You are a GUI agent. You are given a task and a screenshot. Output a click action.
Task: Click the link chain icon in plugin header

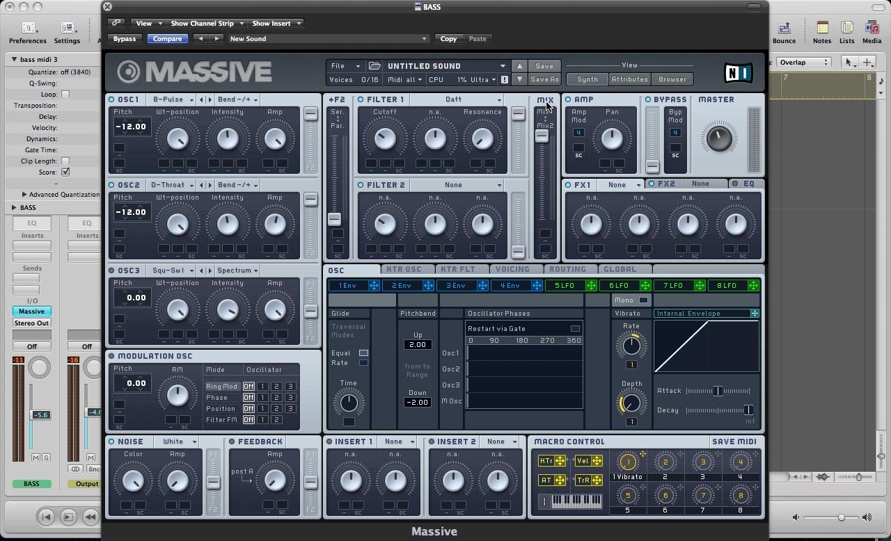[x=116, y=23]
